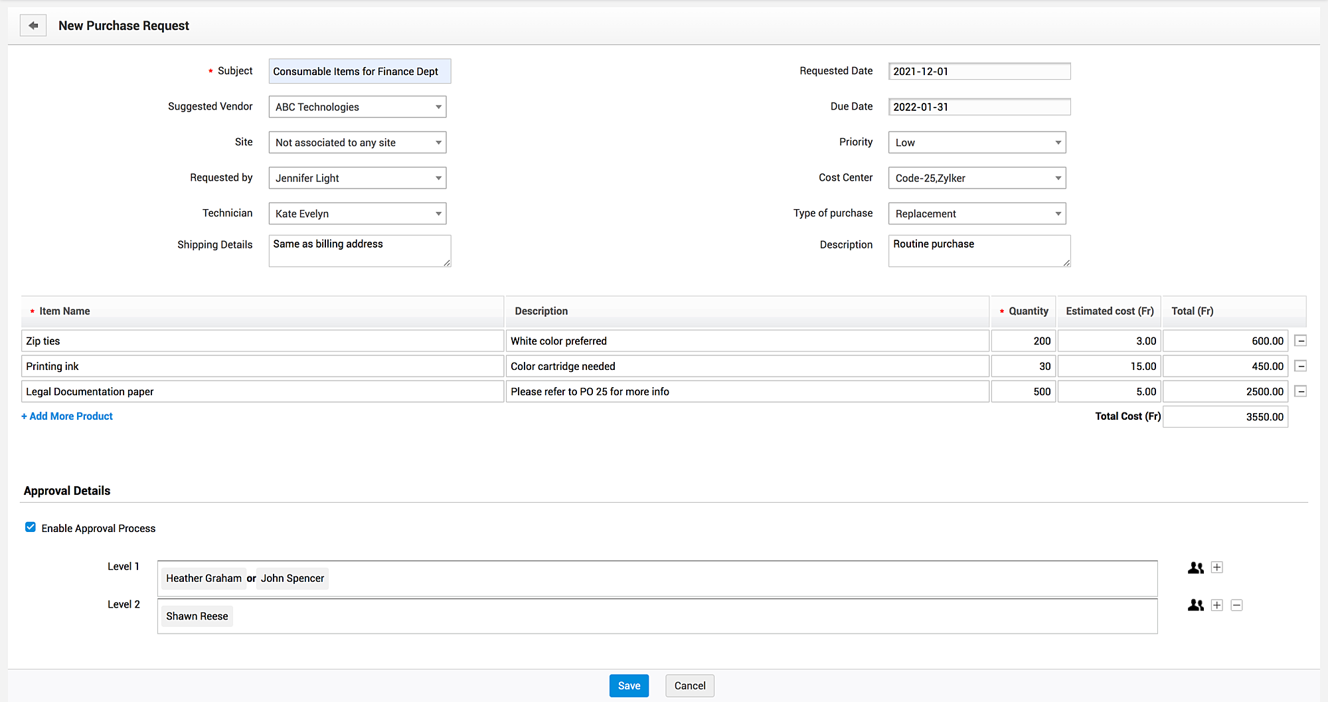
Task: Click the Due Date input field
Action: click(x=979, y=107)
